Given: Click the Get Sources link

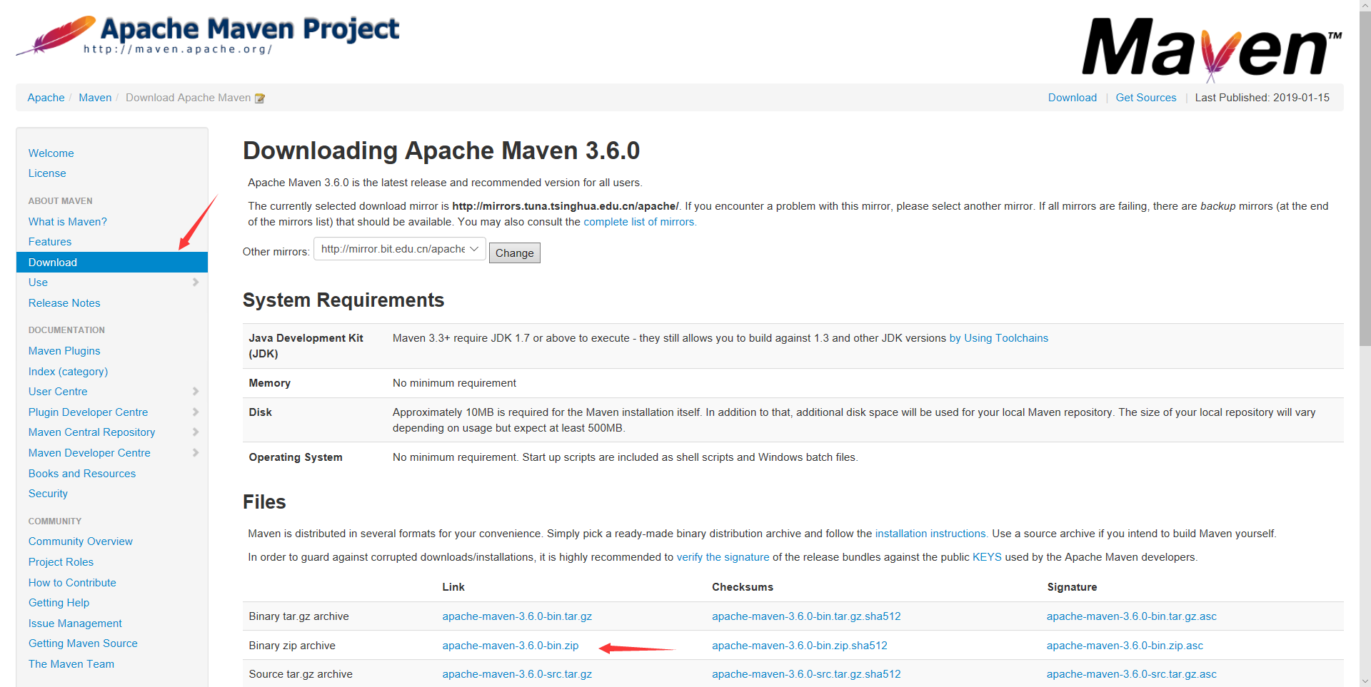Looking at the screenshot, I should point(1146,98).
